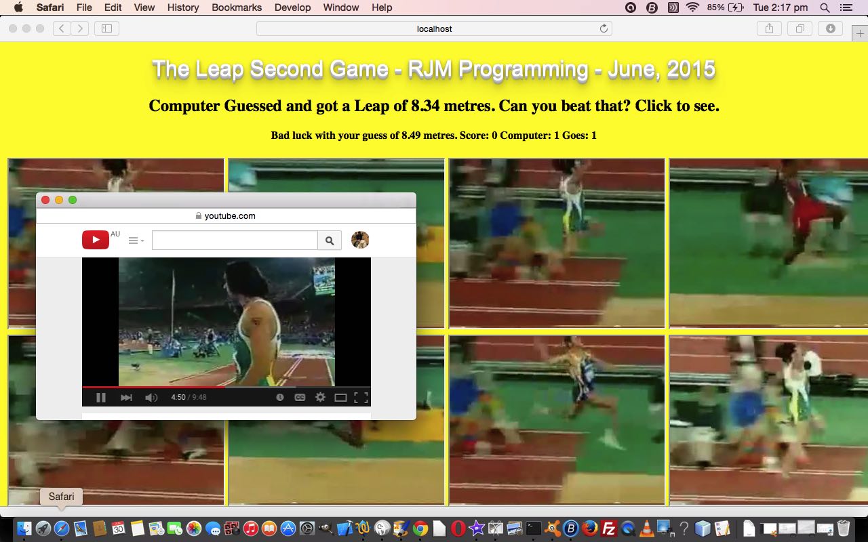The image size is (868, 542).
Task: Open Xcode from the Dock
Action: (344, 528)
